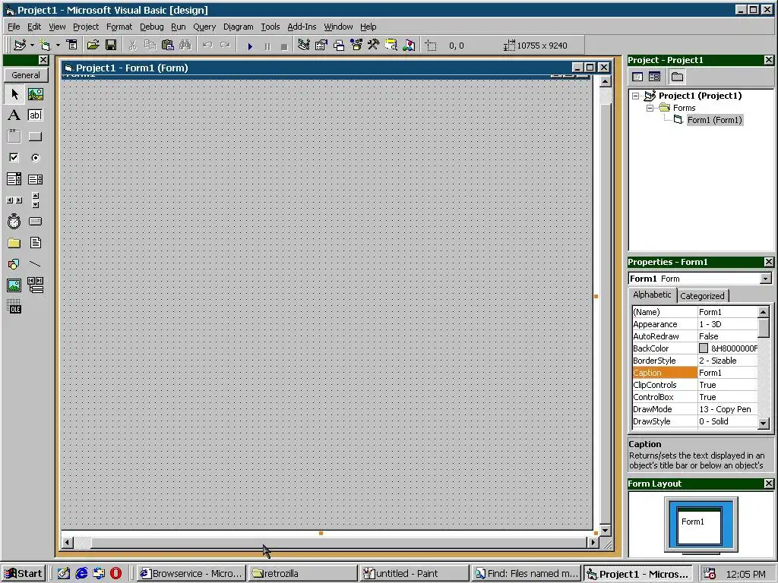
Task: Select the PictureBox control tool
Action: click(35, 94)
